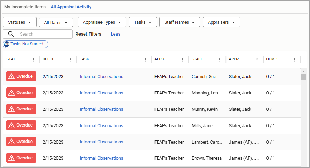Switch to My Incomplete Items tab
The height and width of the screenshot is (168, 310).
25,7
